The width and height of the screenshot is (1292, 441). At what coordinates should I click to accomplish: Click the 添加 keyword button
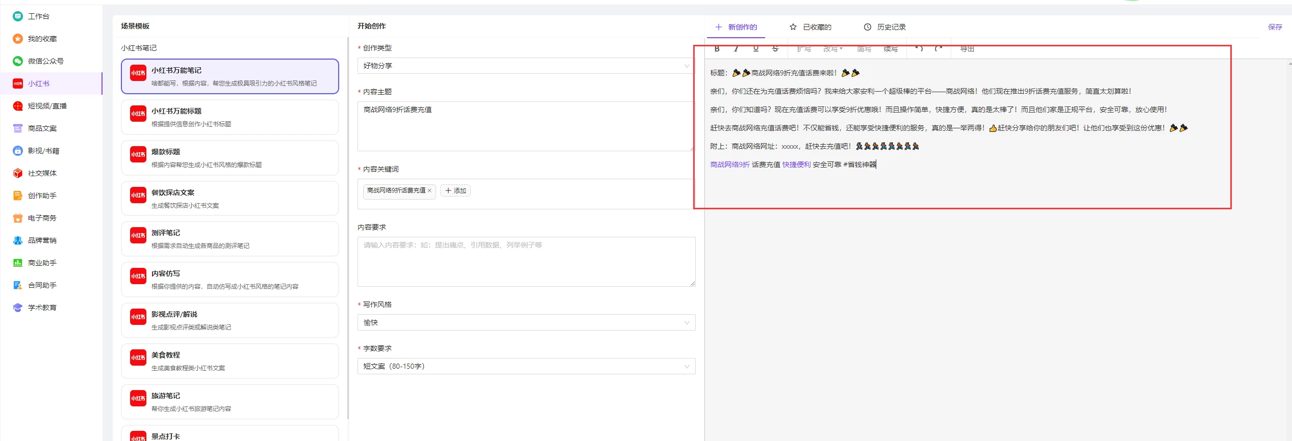tap(455, 190)
